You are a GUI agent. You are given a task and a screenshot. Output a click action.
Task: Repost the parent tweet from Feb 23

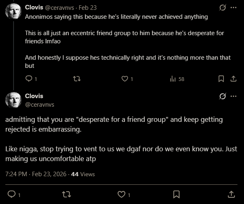click(x=77, y=79)
